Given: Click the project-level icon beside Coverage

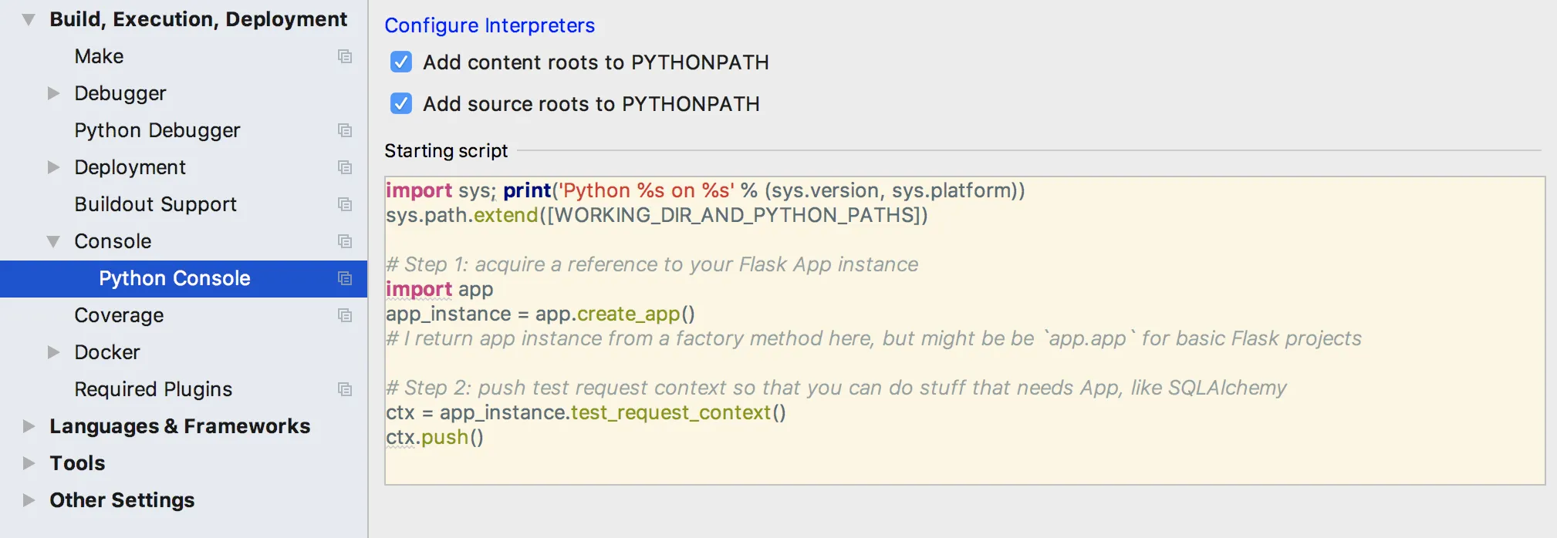Looking at the screenshot, I should point(345,315).
